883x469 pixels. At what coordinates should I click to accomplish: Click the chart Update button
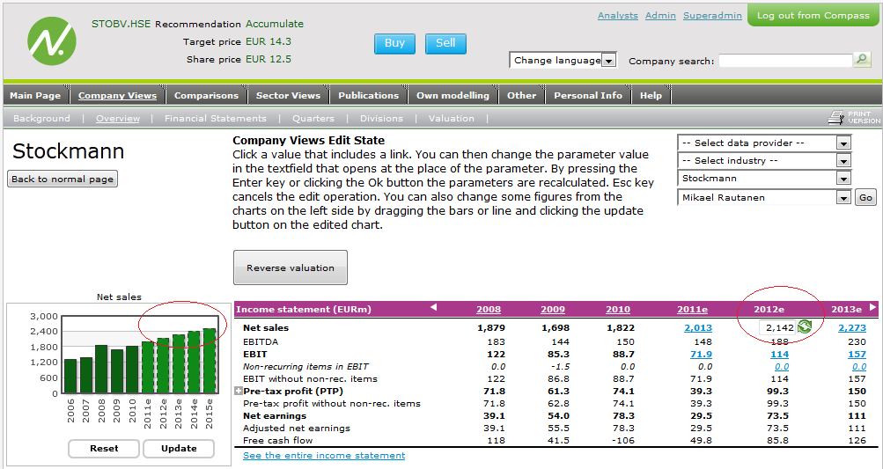point(179,448)
